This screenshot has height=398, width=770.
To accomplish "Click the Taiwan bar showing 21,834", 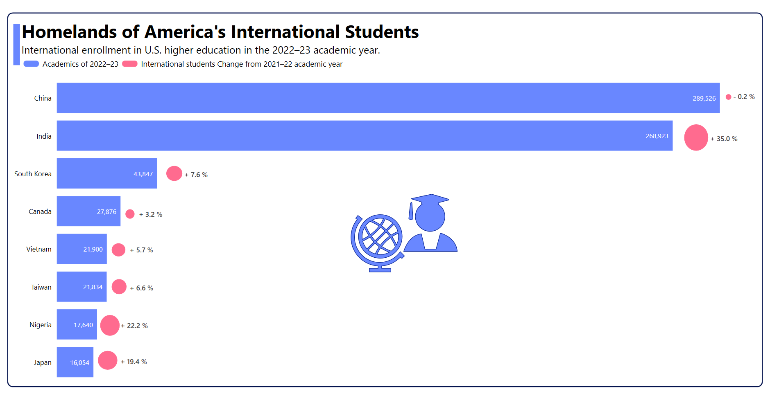I will coord(82,286).
